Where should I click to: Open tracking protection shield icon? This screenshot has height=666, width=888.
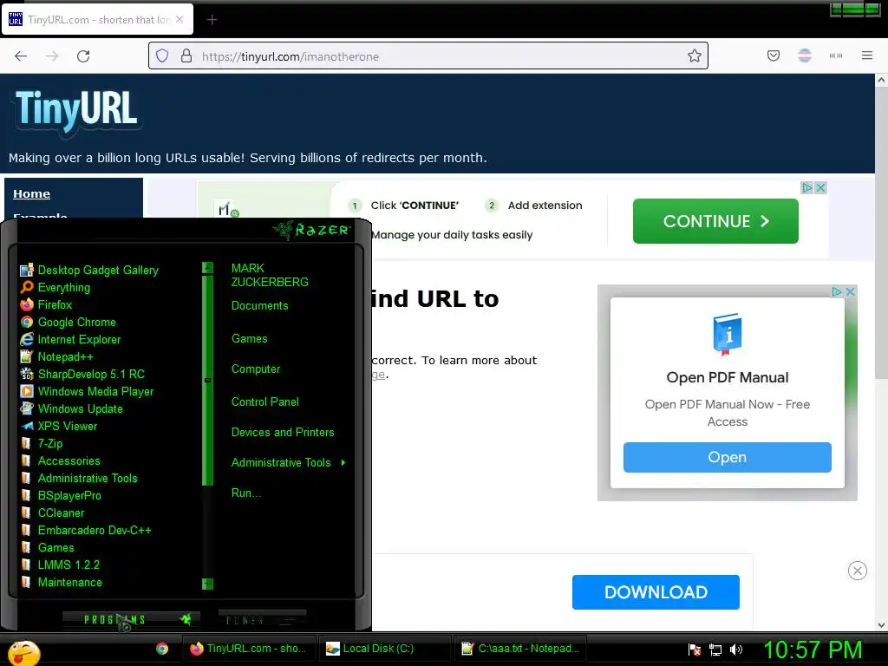tap(162, 56)
